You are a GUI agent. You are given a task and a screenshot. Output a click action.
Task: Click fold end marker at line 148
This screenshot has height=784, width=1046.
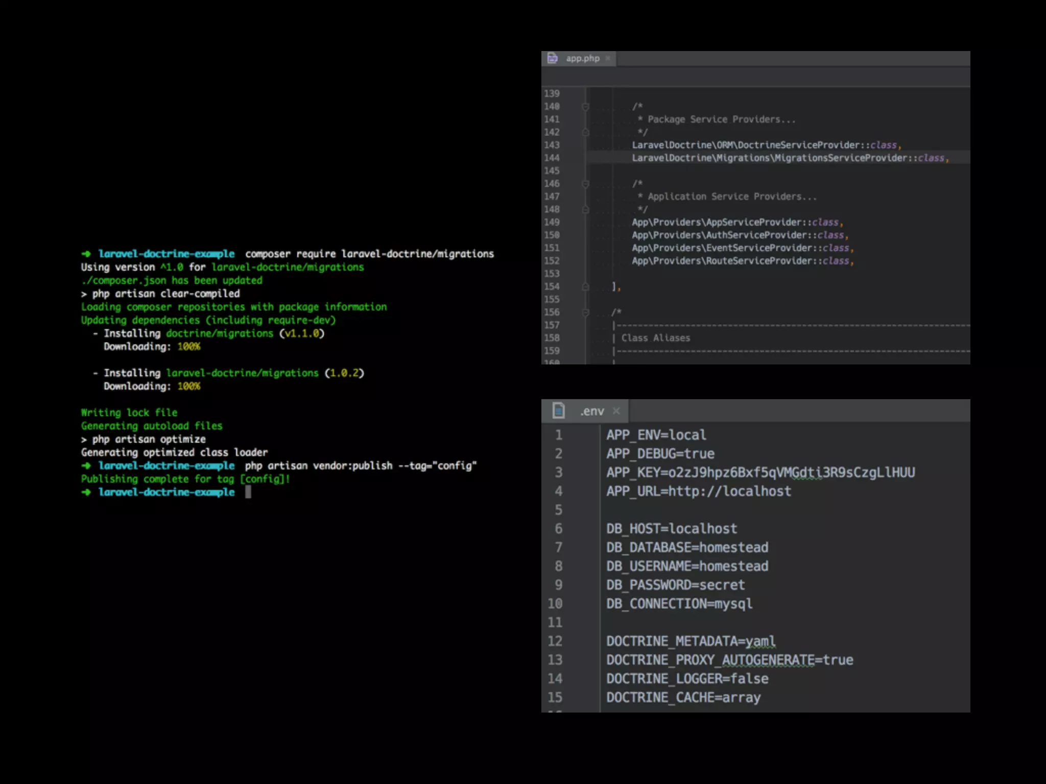(586, 209)
